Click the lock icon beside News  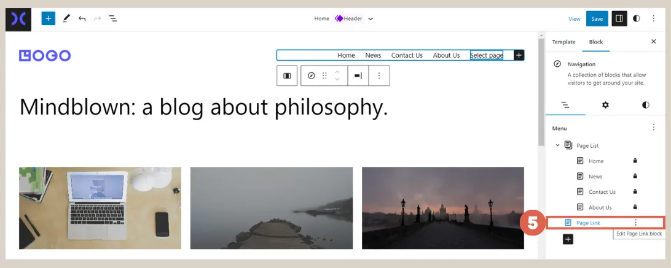635,176
